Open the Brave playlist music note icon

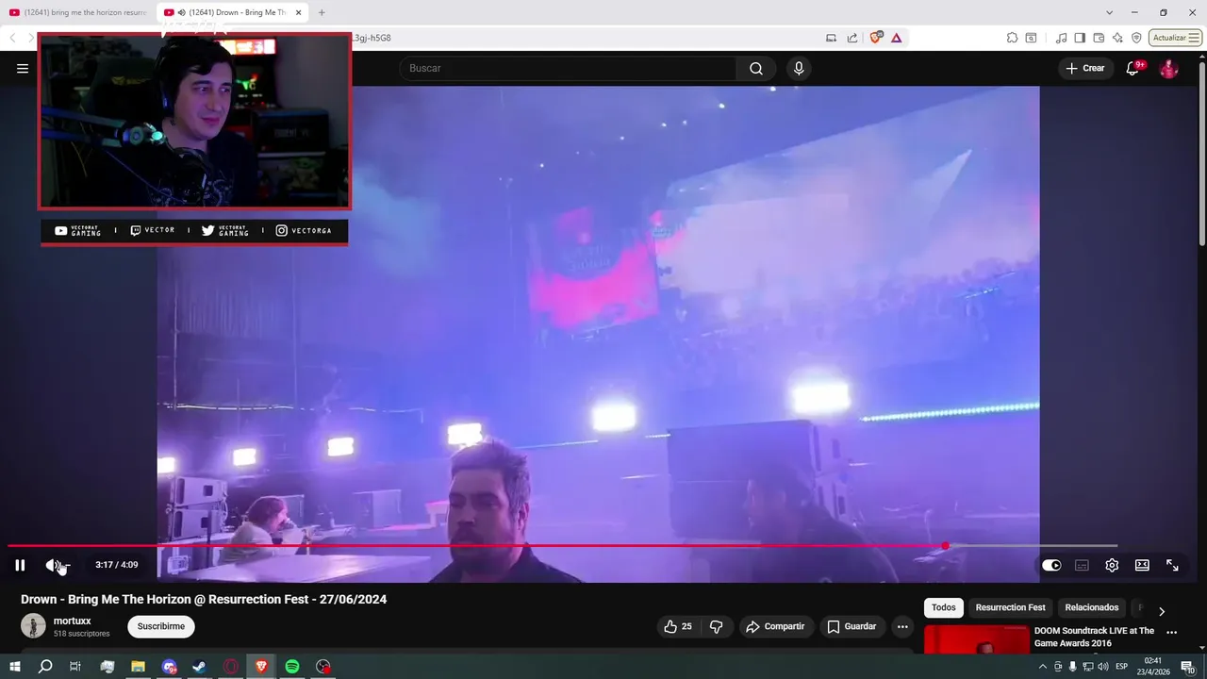click(1063, 38)
